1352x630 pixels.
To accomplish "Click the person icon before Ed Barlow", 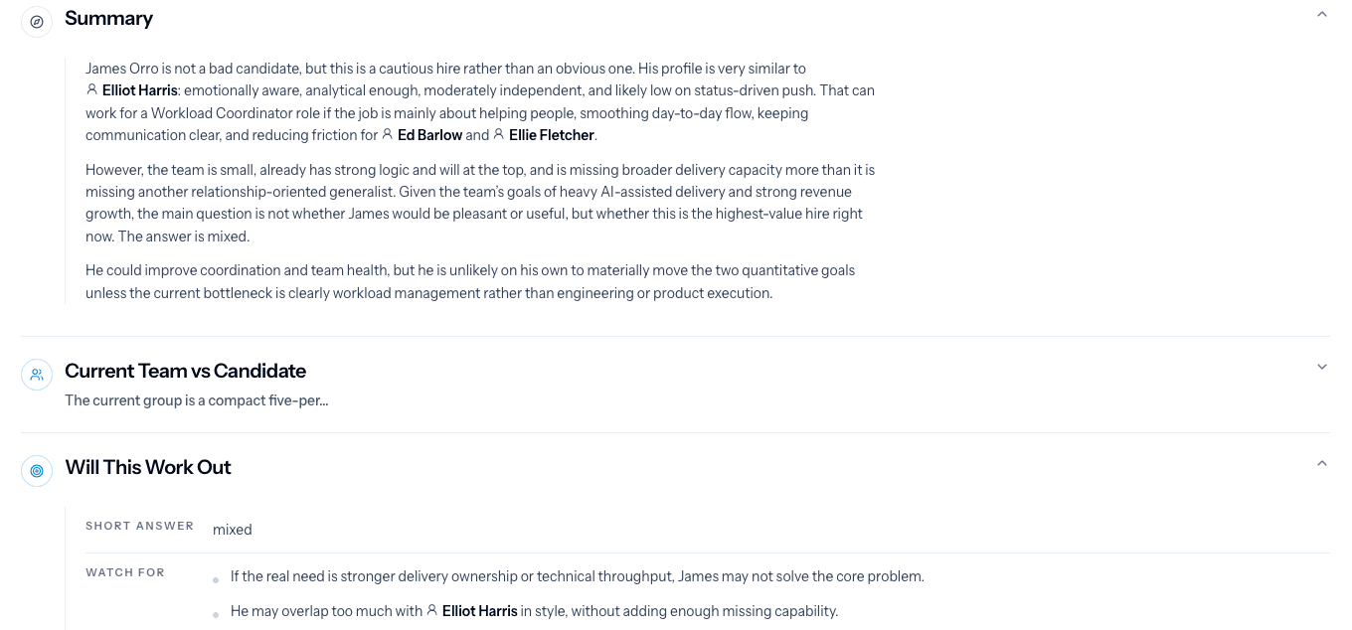I will [388, 135].
